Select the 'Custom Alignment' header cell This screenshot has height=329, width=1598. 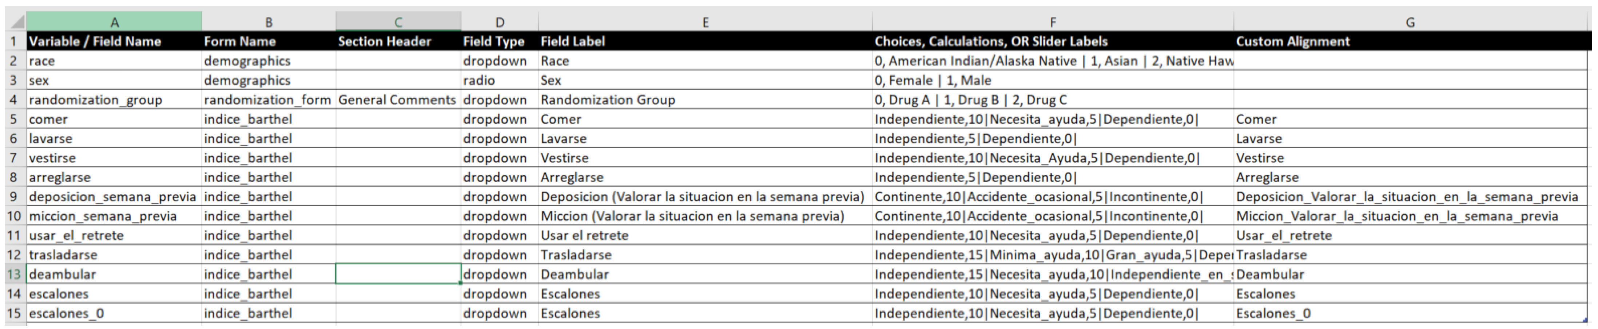[1410, 41]
